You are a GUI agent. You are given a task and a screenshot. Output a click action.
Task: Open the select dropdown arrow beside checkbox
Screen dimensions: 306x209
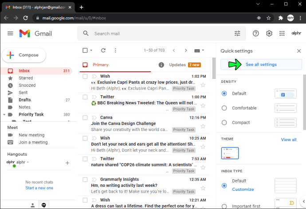pos(91,50)
